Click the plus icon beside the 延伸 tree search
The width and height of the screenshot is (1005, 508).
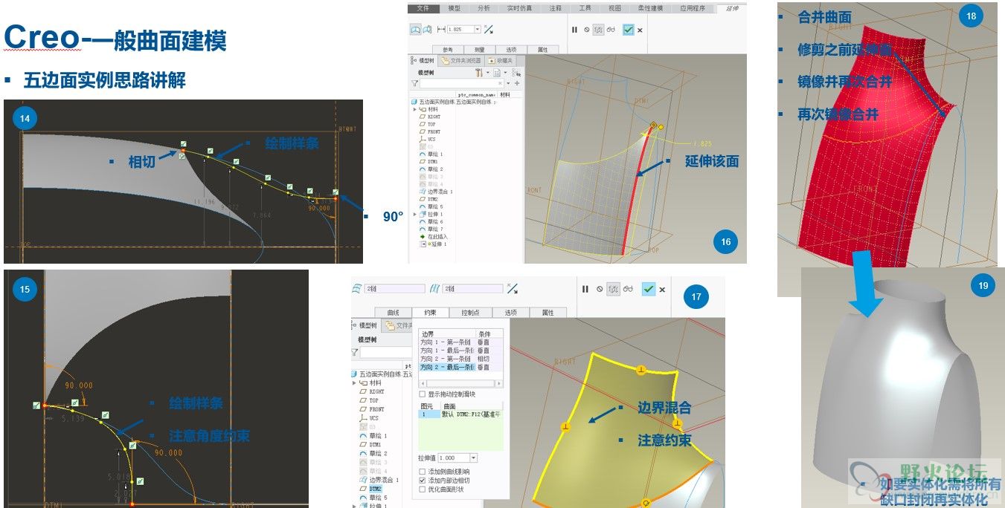(517, 83)
